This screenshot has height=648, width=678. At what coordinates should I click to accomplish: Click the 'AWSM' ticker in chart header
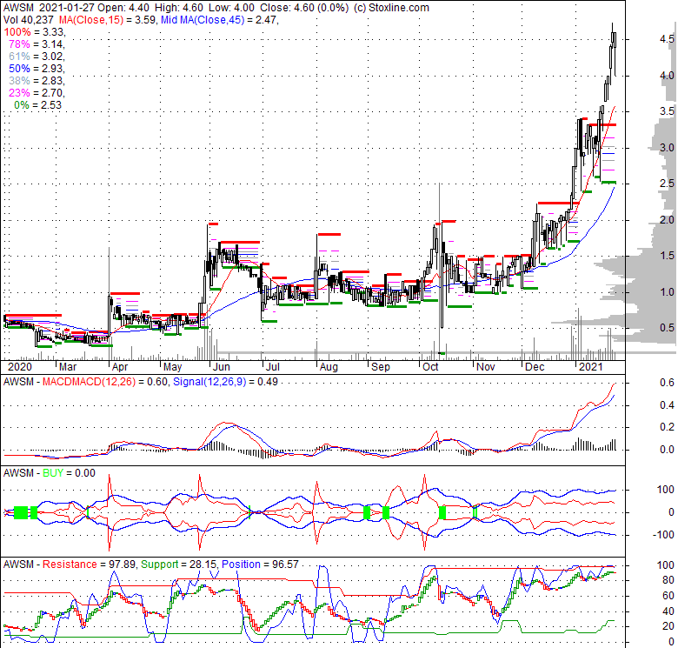(18, 8)
